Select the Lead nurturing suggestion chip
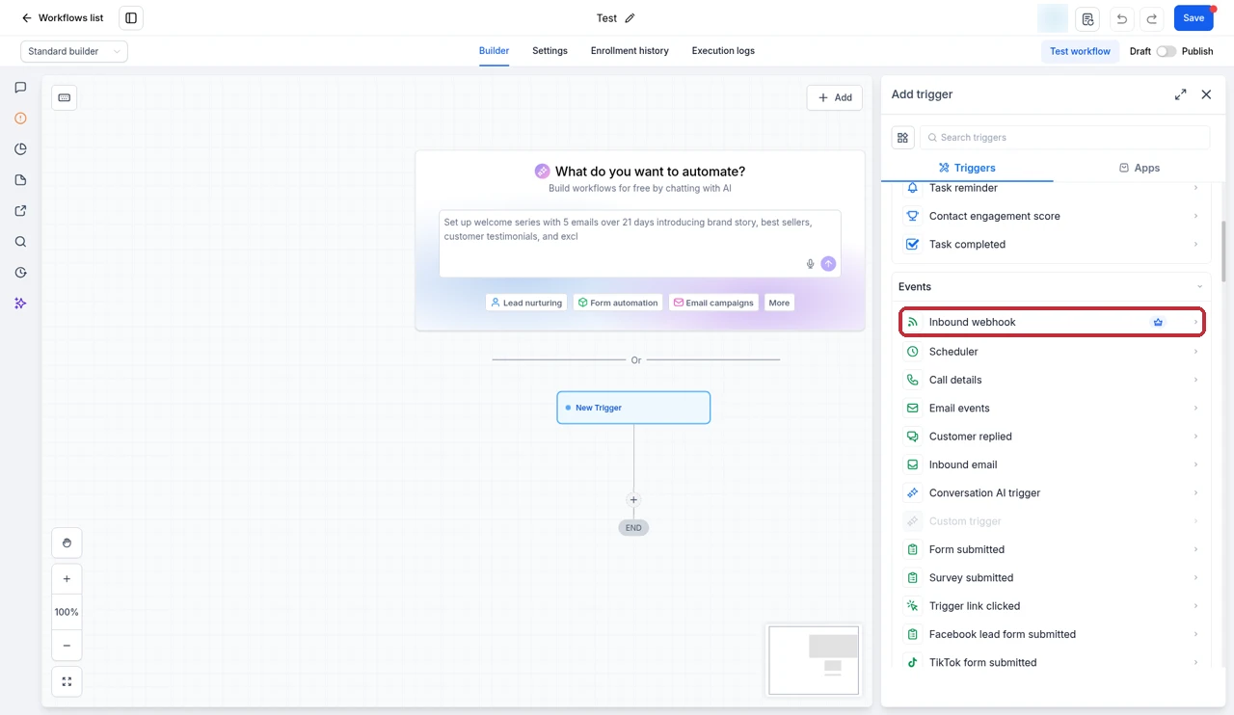The height and width of the screenshot is (715, 1234). [526, 303]
